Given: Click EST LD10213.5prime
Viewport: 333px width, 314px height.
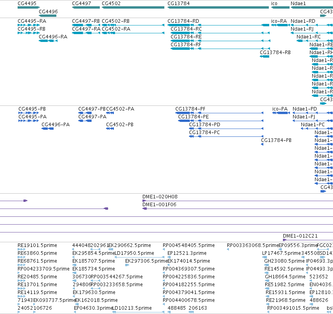Looking at the screenshot, I should pyautogui.click(x=132, y=308).
